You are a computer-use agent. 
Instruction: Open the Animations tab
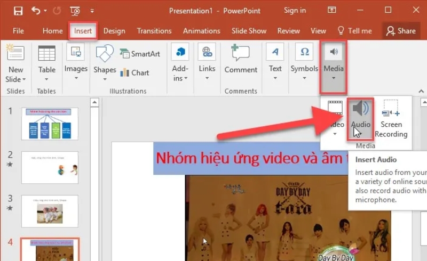(202, 31)
